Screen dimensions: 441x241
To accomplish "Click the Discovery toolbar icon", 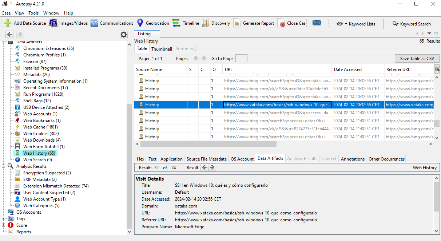I will 206,23.
